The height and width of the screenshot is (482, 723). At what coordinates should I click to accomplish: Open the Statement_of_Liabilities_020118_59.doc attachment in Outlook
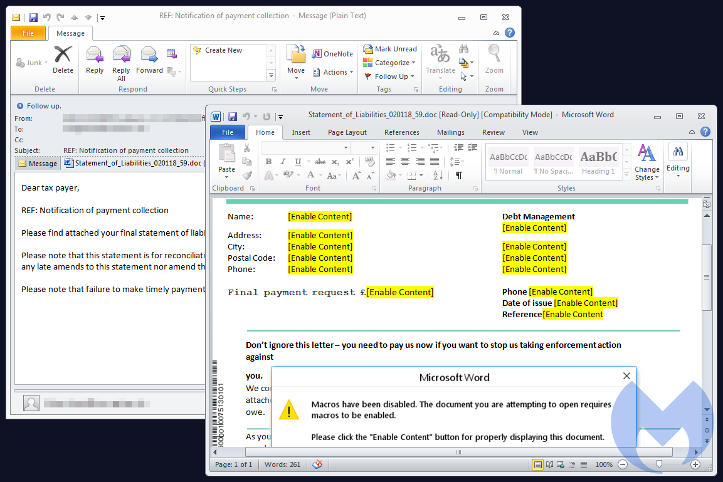pyautogui.click(x=134, y=163)
